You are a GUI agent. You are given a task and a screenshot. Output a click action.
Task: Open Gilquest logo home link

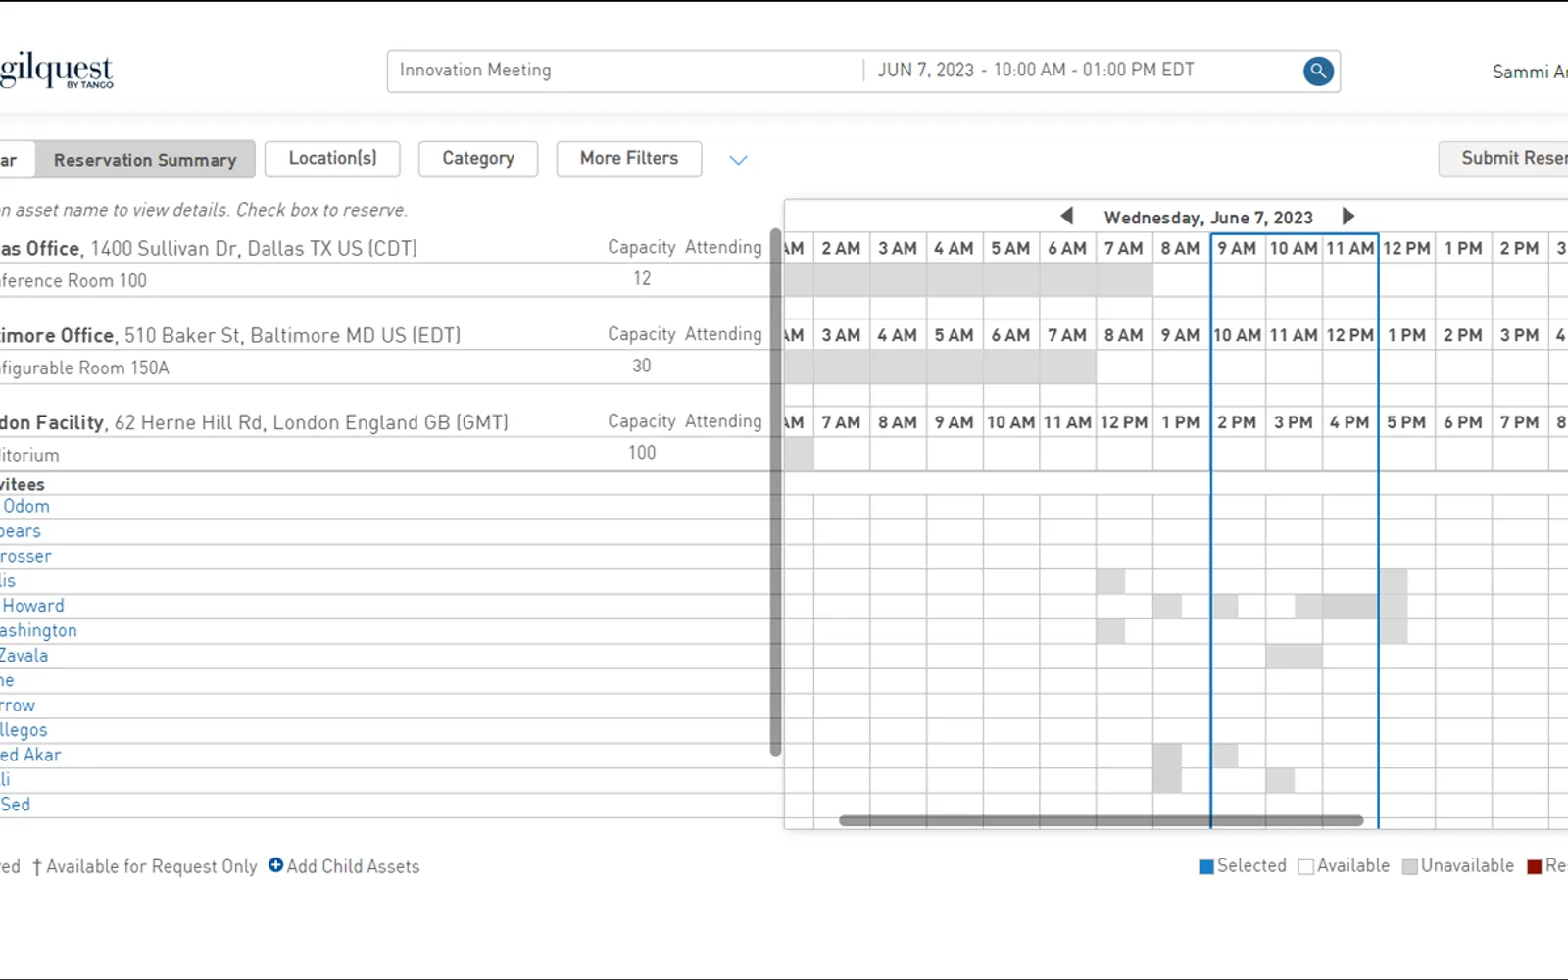(57, 72)
